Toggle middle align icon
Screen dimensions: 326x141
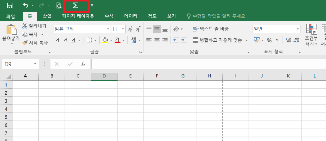157,29
